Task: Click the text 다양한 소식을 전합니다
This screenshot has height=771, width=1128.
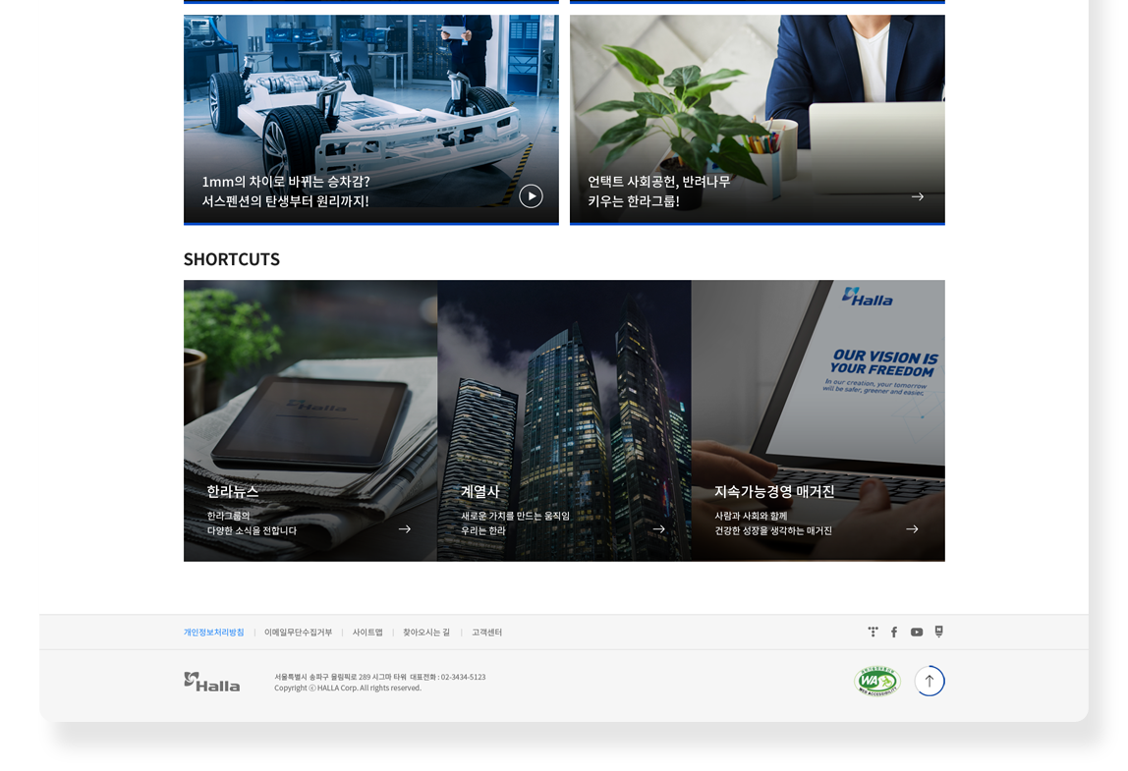Action: click(252, 530)
